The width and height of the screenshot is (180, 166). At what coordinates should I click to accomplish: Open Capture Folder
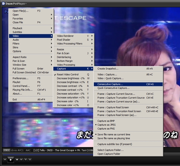click(109, 154)
